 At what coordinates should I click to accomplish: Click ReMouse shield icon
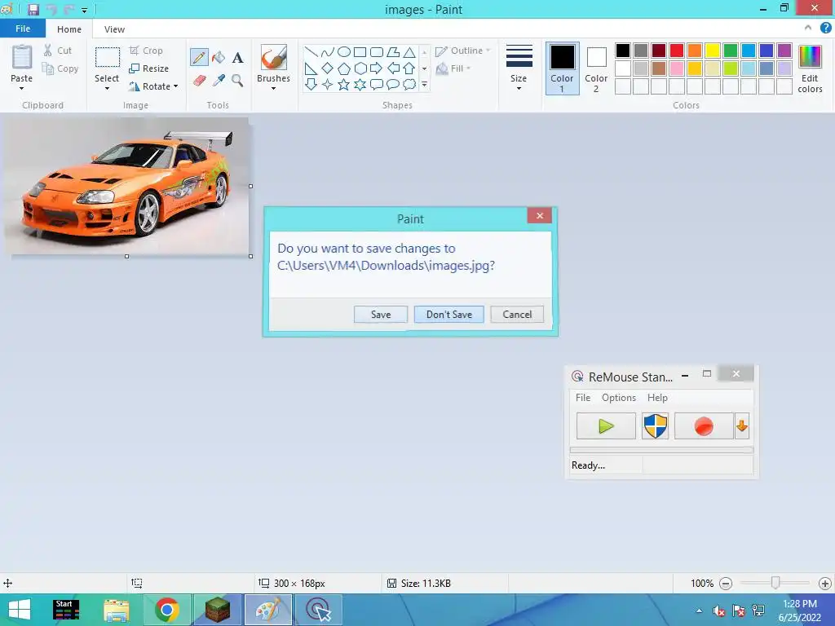tap(655, 425)
